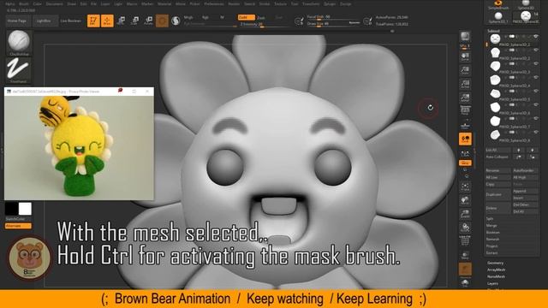
Task: Expand the Remesh section
Action: [x=492, y=240]
